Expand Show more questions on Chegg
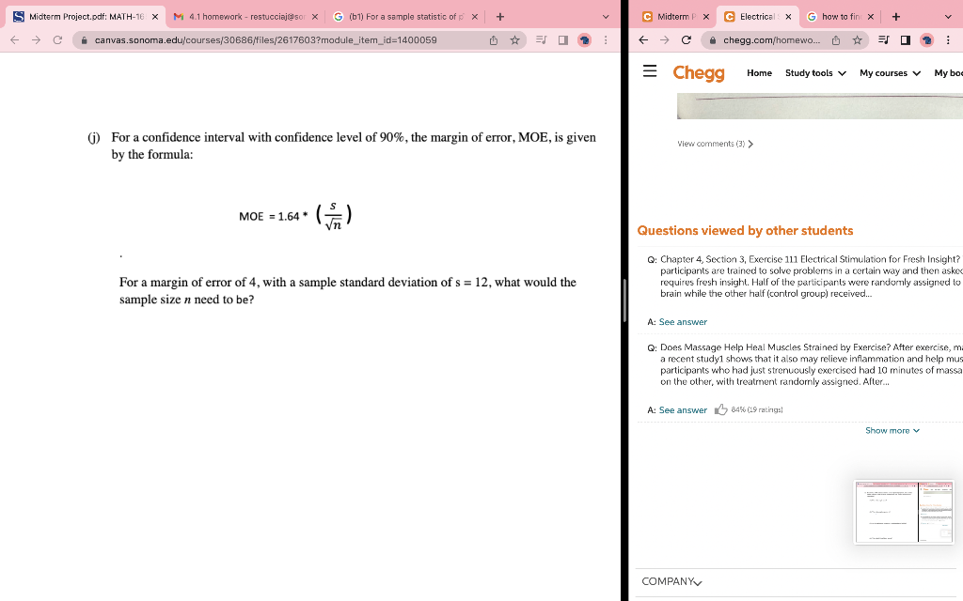 (891, 430)
